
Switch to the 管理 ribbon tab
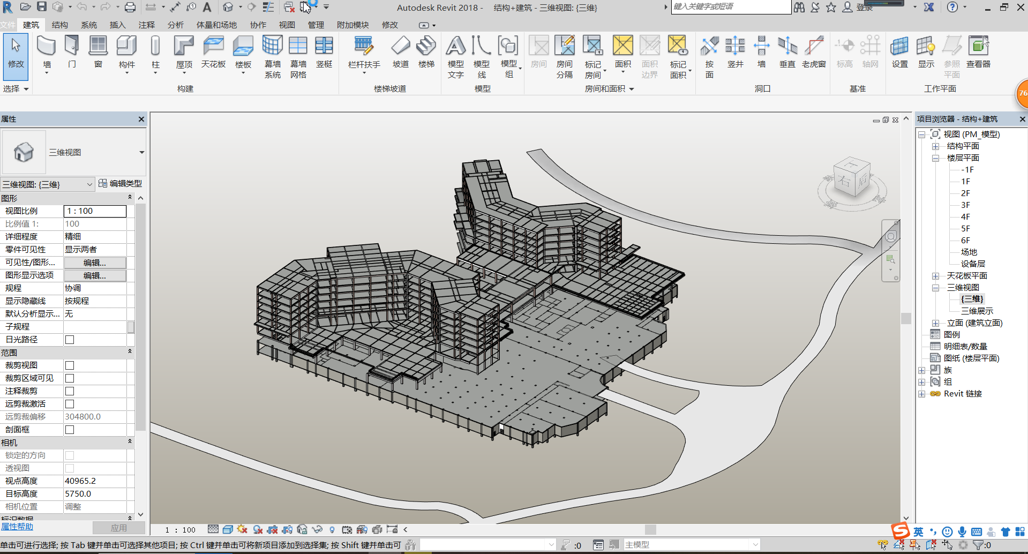click(316, 25)
